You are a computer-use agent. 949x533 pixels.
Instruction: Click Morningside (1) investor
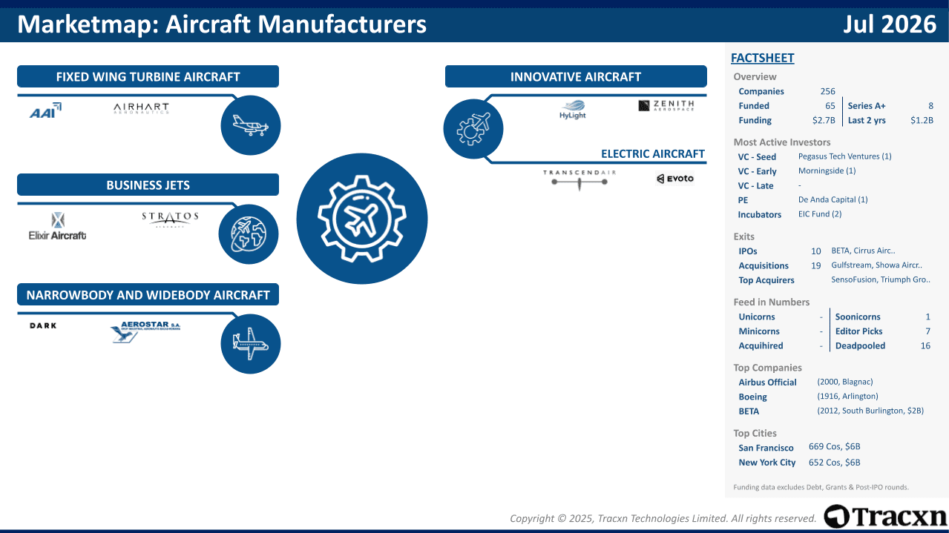click(827, 171)
